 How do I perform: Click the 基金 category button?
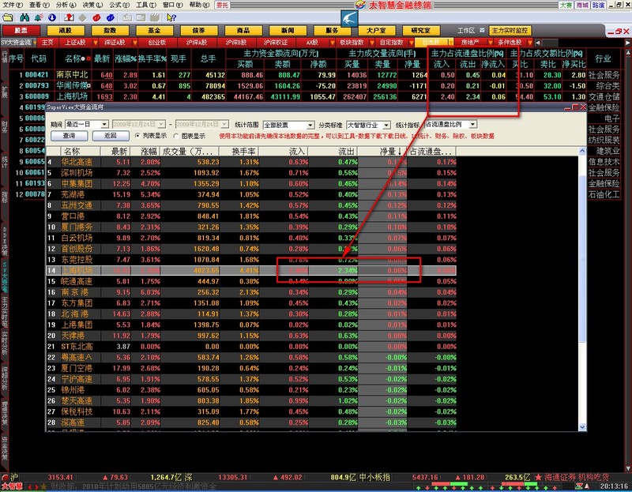pos(154,31)
